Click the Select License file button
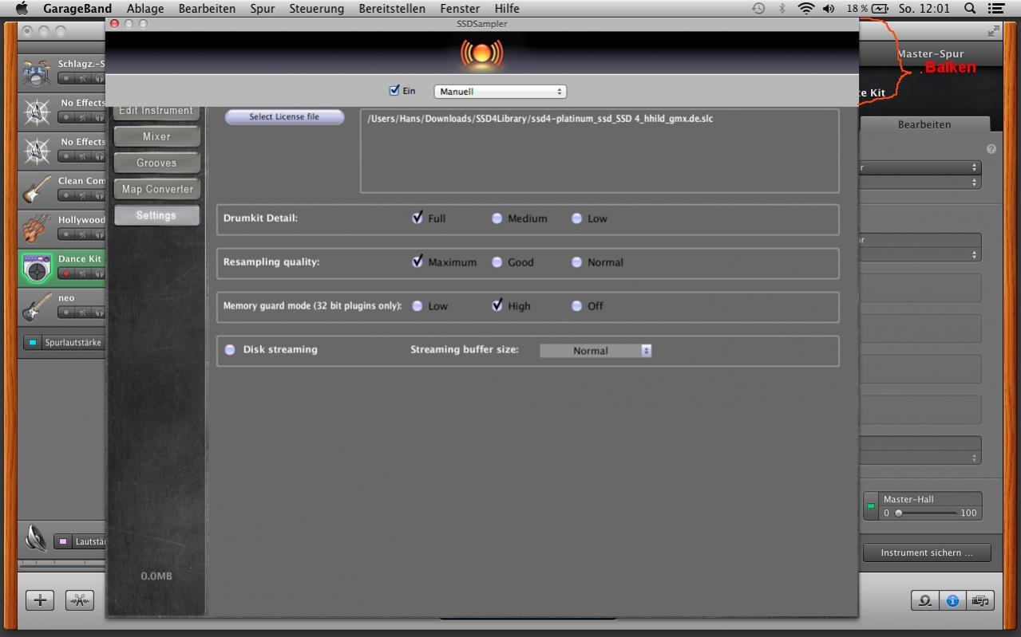Viewport: 1021px width, 637px height. click(284, 117)
